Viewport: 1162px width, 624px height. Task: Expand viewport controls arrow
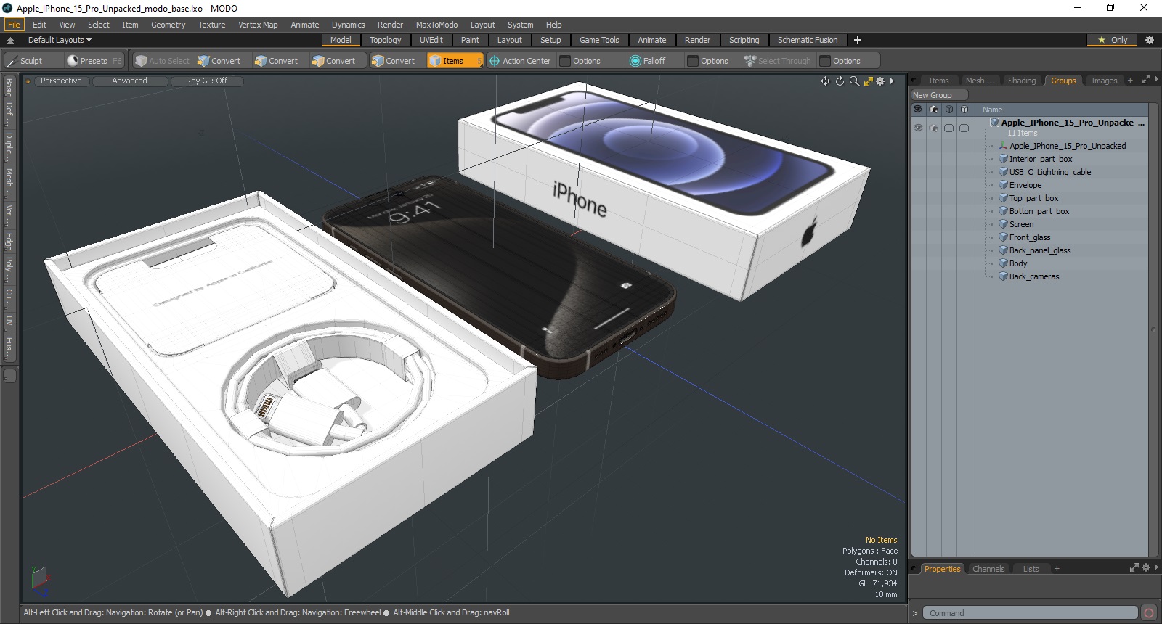click(892, 81)
